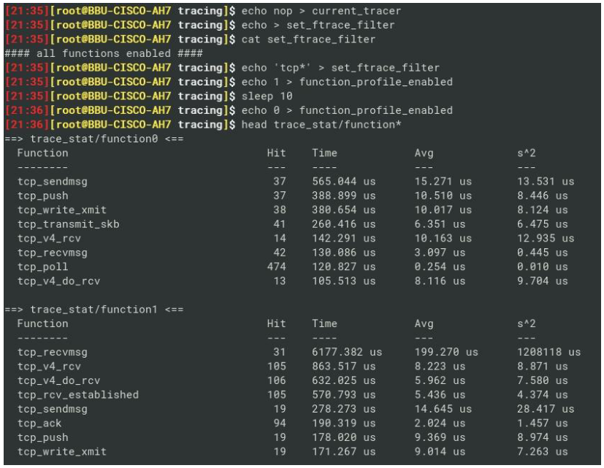Click the 'echo nop > current_tracer' command
The image size is (604, 468).
coord(321,11)
